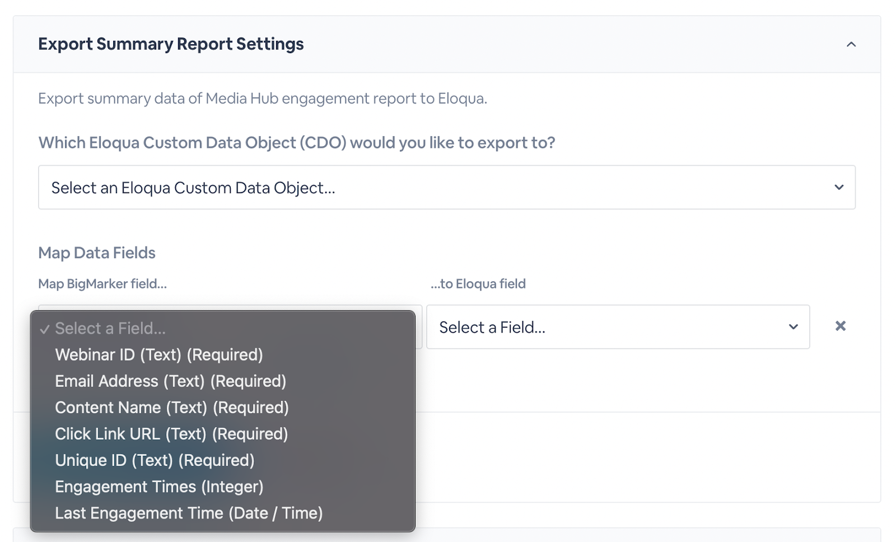This screenshot has height=542, width=896.
Task: Select Last Engagement Time (Date / Time) option
Action: coord(222,513)
